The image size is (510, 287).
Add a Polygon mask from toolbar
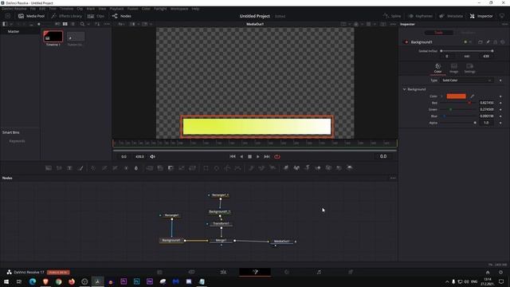coord(227,168)
